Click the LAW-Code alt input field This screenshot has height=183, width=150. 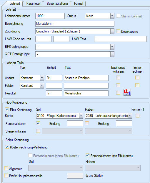click(61, 39)
